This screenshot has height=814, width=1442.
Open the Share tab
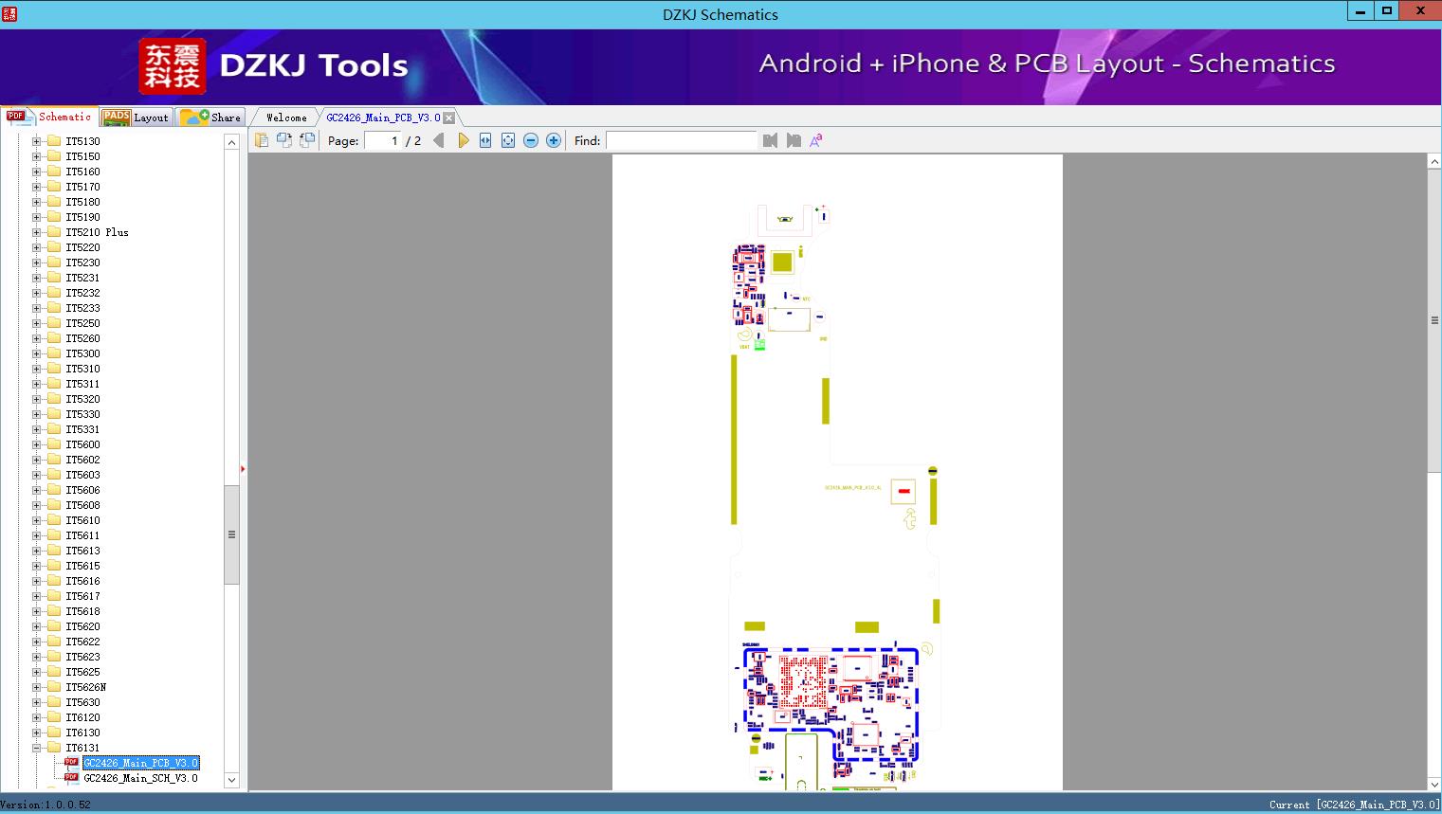point(210,118)
